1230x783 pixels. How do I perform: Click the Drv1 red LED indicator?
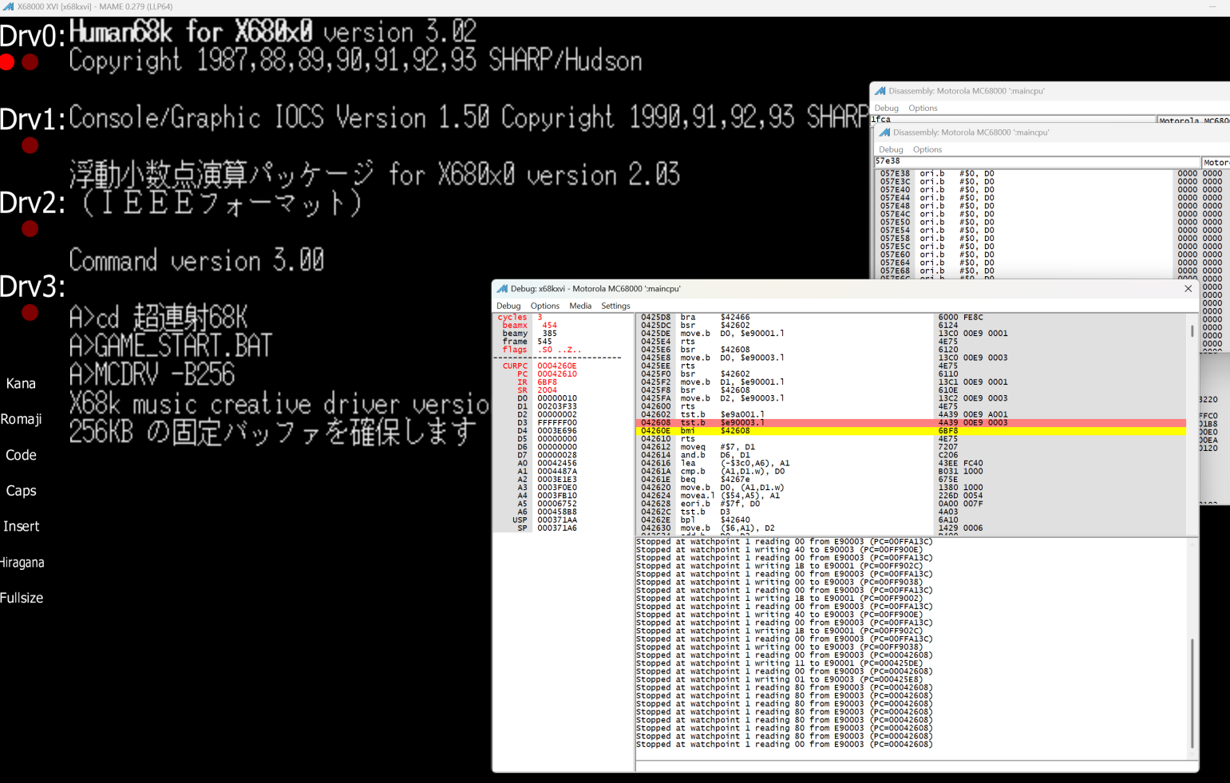30,145
